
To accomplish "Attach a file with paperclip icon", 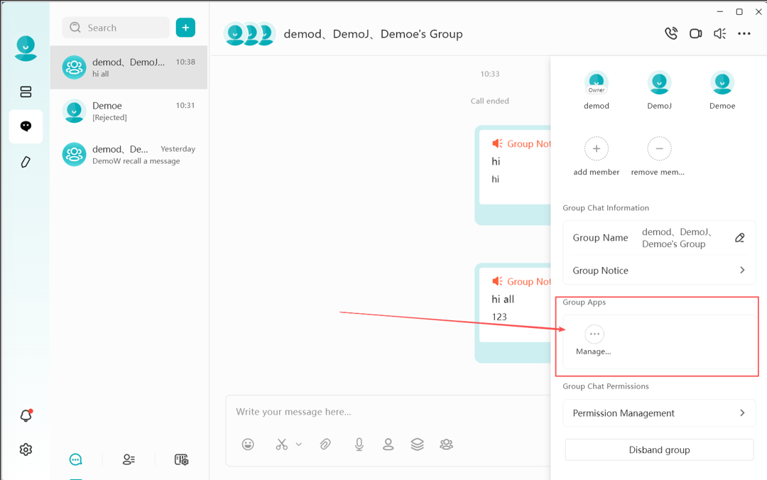I will pos(325,444).
